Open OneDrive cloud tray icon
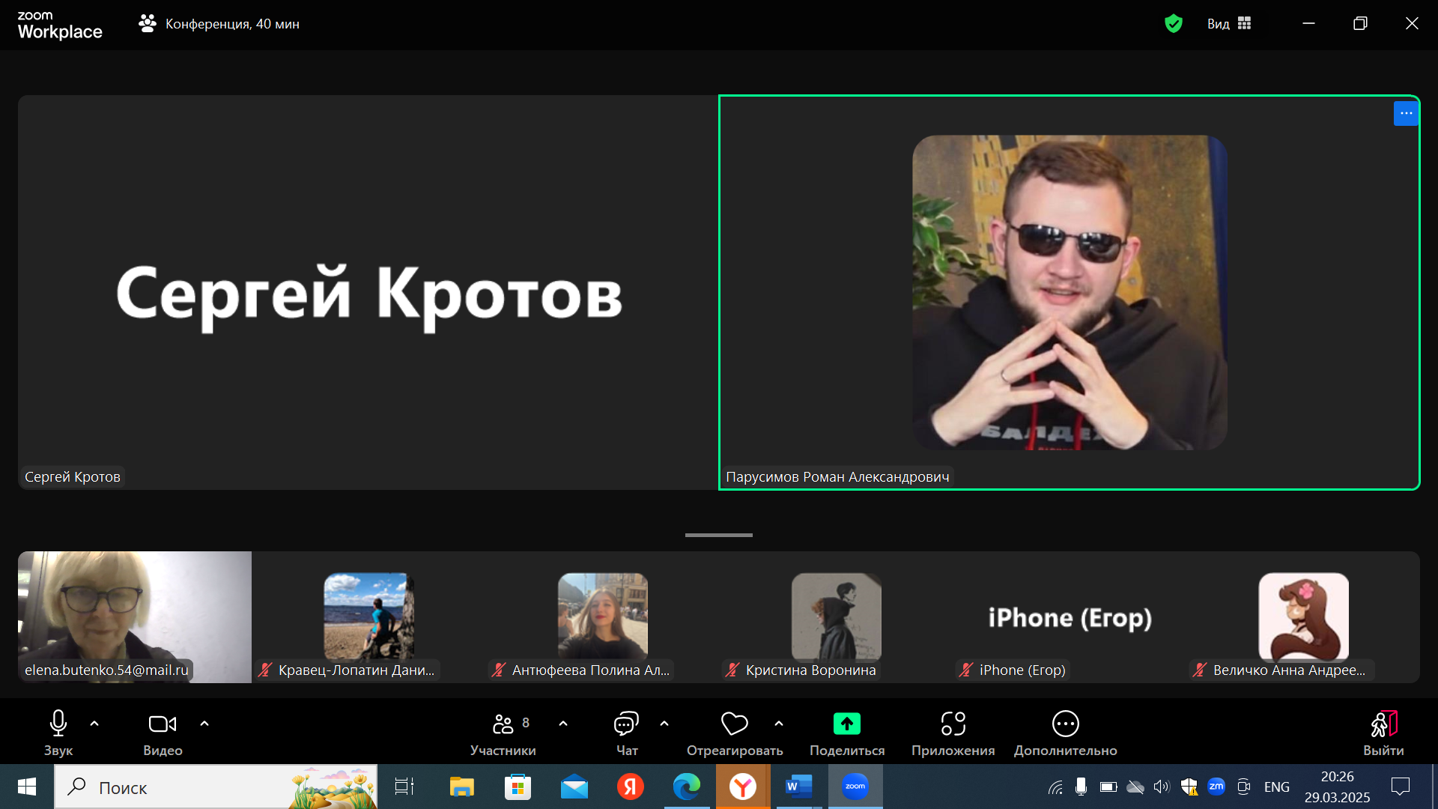The width and height of the screenshot is (1438, 809). [1135, 787]
